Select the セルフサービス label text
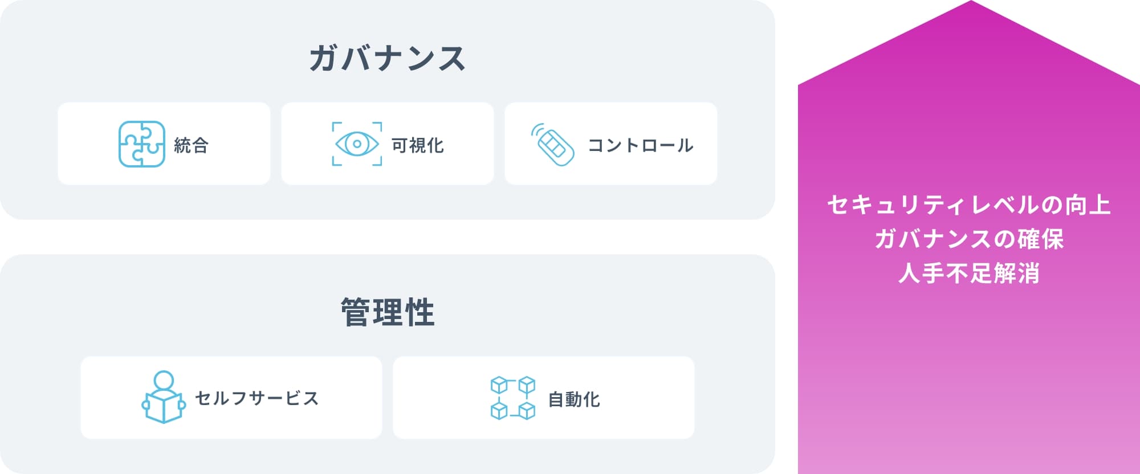The height and width of the screenshot is (474, 1140). click(256, 398)
